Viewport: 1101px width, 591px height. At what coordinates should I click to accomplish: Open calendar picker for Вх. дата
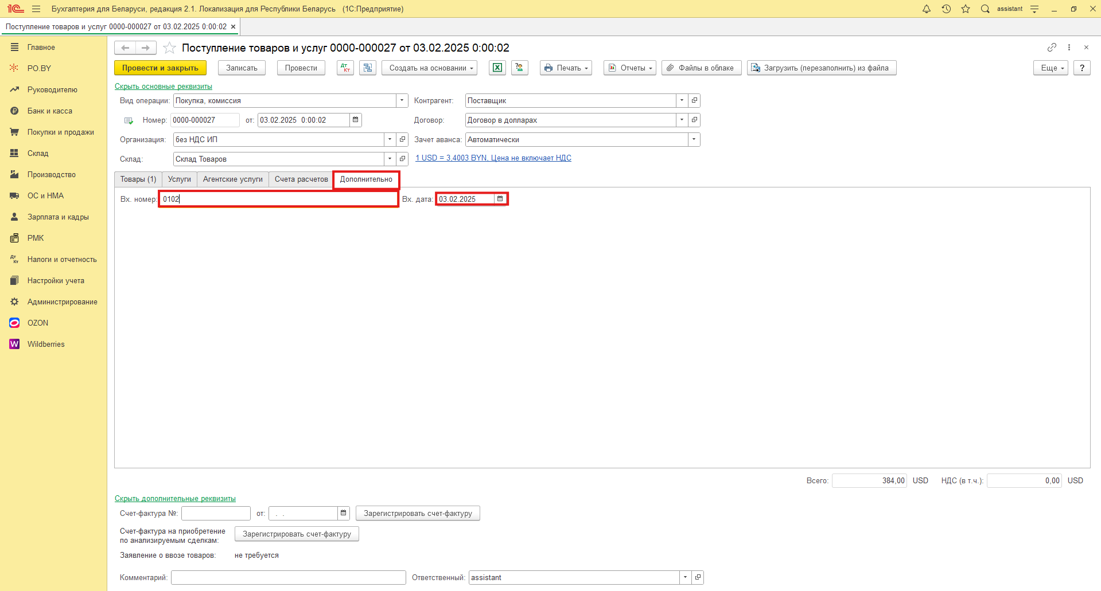point(500,199)
